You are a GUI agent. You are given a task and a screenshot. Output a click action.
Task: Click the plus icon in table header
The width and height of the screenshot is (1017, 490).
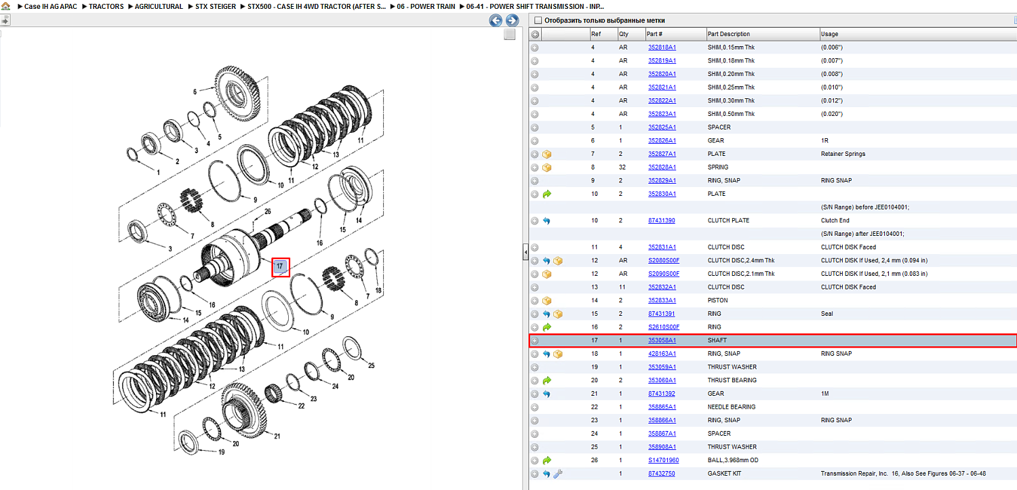535,34
